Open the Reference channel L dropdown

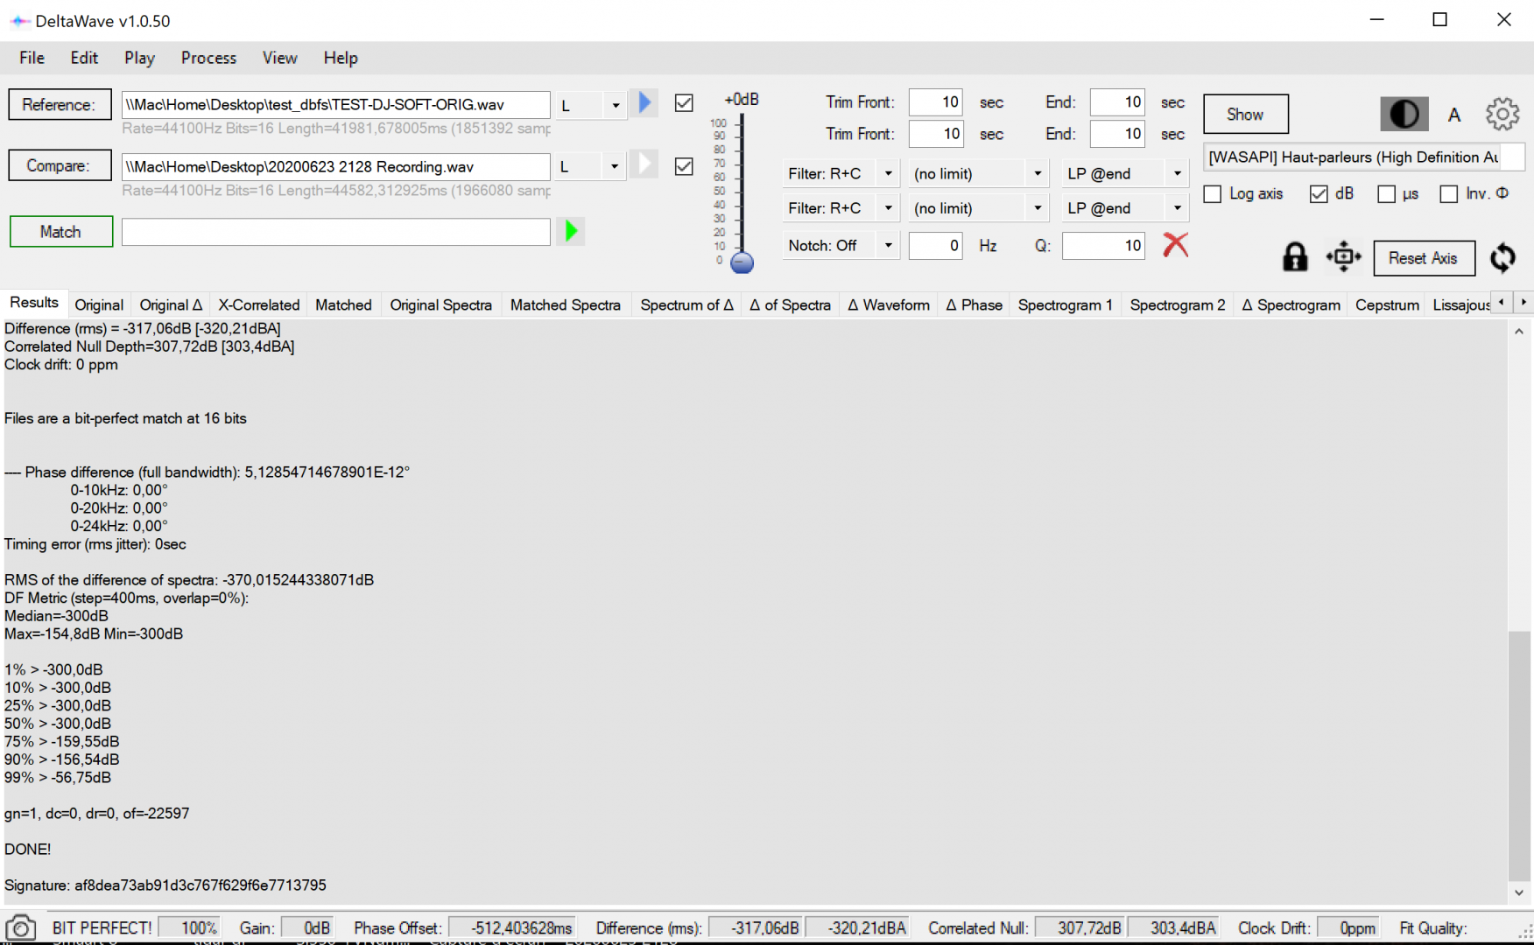[615, 105]
